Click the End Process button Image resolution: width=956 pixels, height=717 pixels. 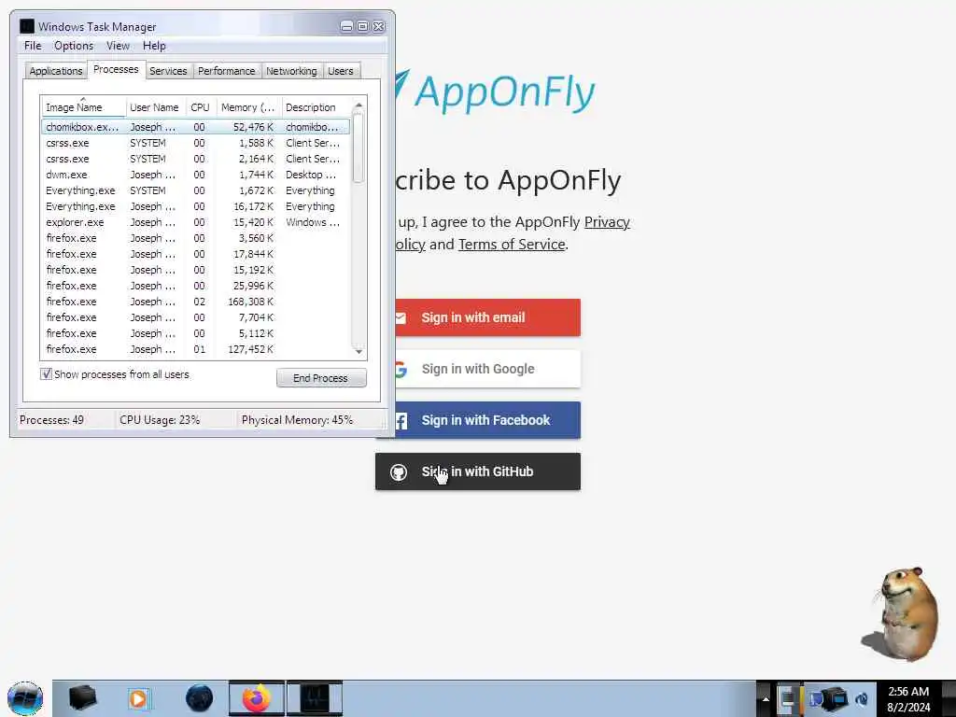click(321, 378)
